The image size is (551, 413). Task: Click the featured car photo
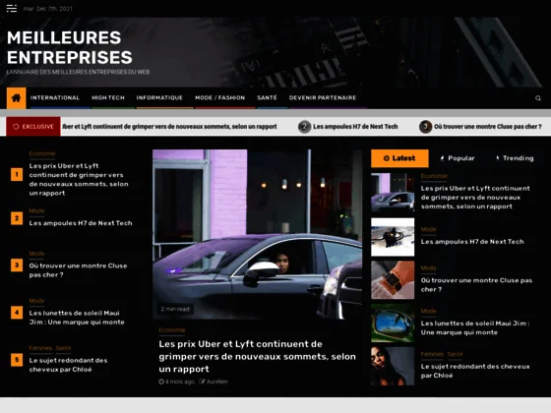(x=257, y=234)
